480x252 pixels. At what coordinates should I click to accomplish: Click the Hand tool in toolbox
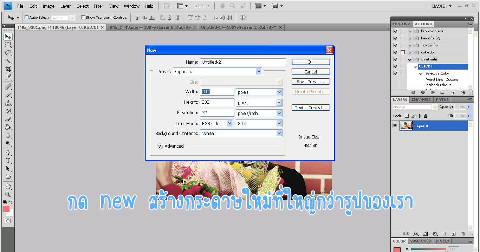(8, 186)
